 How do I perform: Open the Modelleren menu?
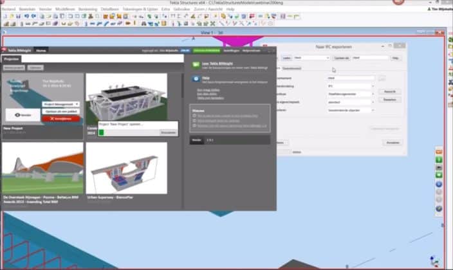(x=65, y=9)
